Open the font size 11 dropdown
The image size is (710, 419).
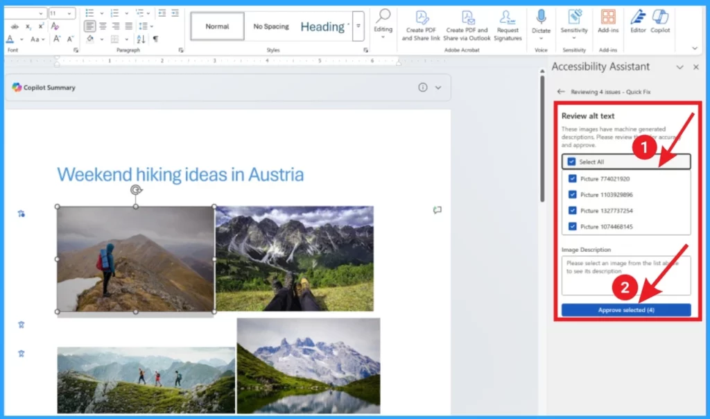[69, 13]
